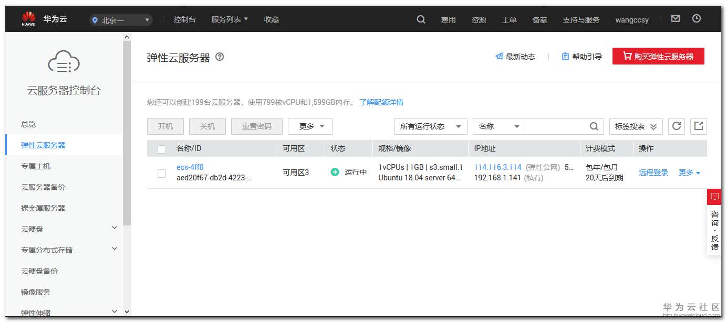Go to 裸金属服务器 in sidebar
The width and height of the screenshot is (727, 323).
tap(43, 208)
